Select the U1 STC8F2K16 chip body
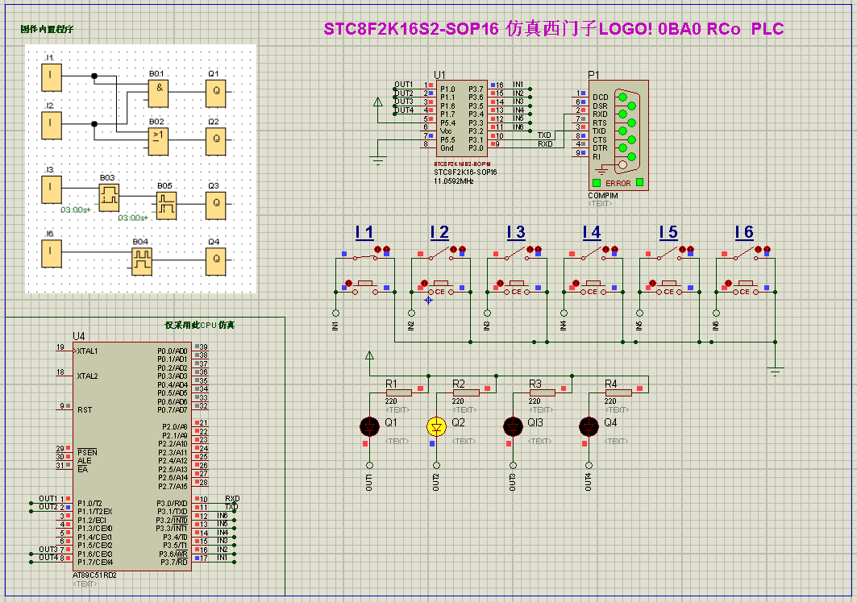 [462, 118]
